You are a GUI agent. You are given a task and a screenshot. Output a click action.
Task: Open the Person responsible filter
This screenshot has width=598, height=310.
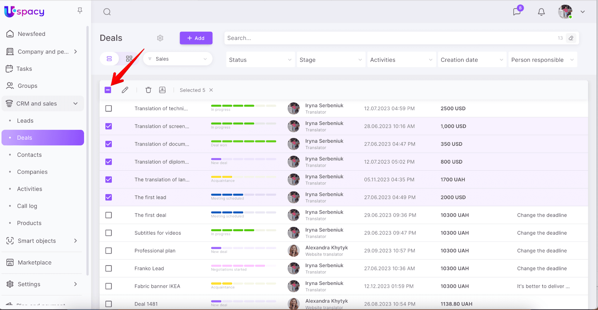(x=542, y=60)
